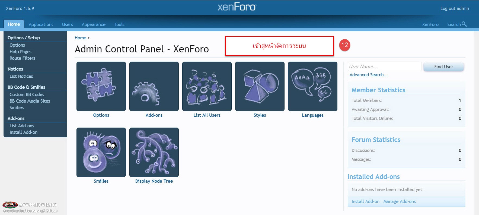Click the Member Statistics heading
This screenshot has height=215, width=479.
378,90
